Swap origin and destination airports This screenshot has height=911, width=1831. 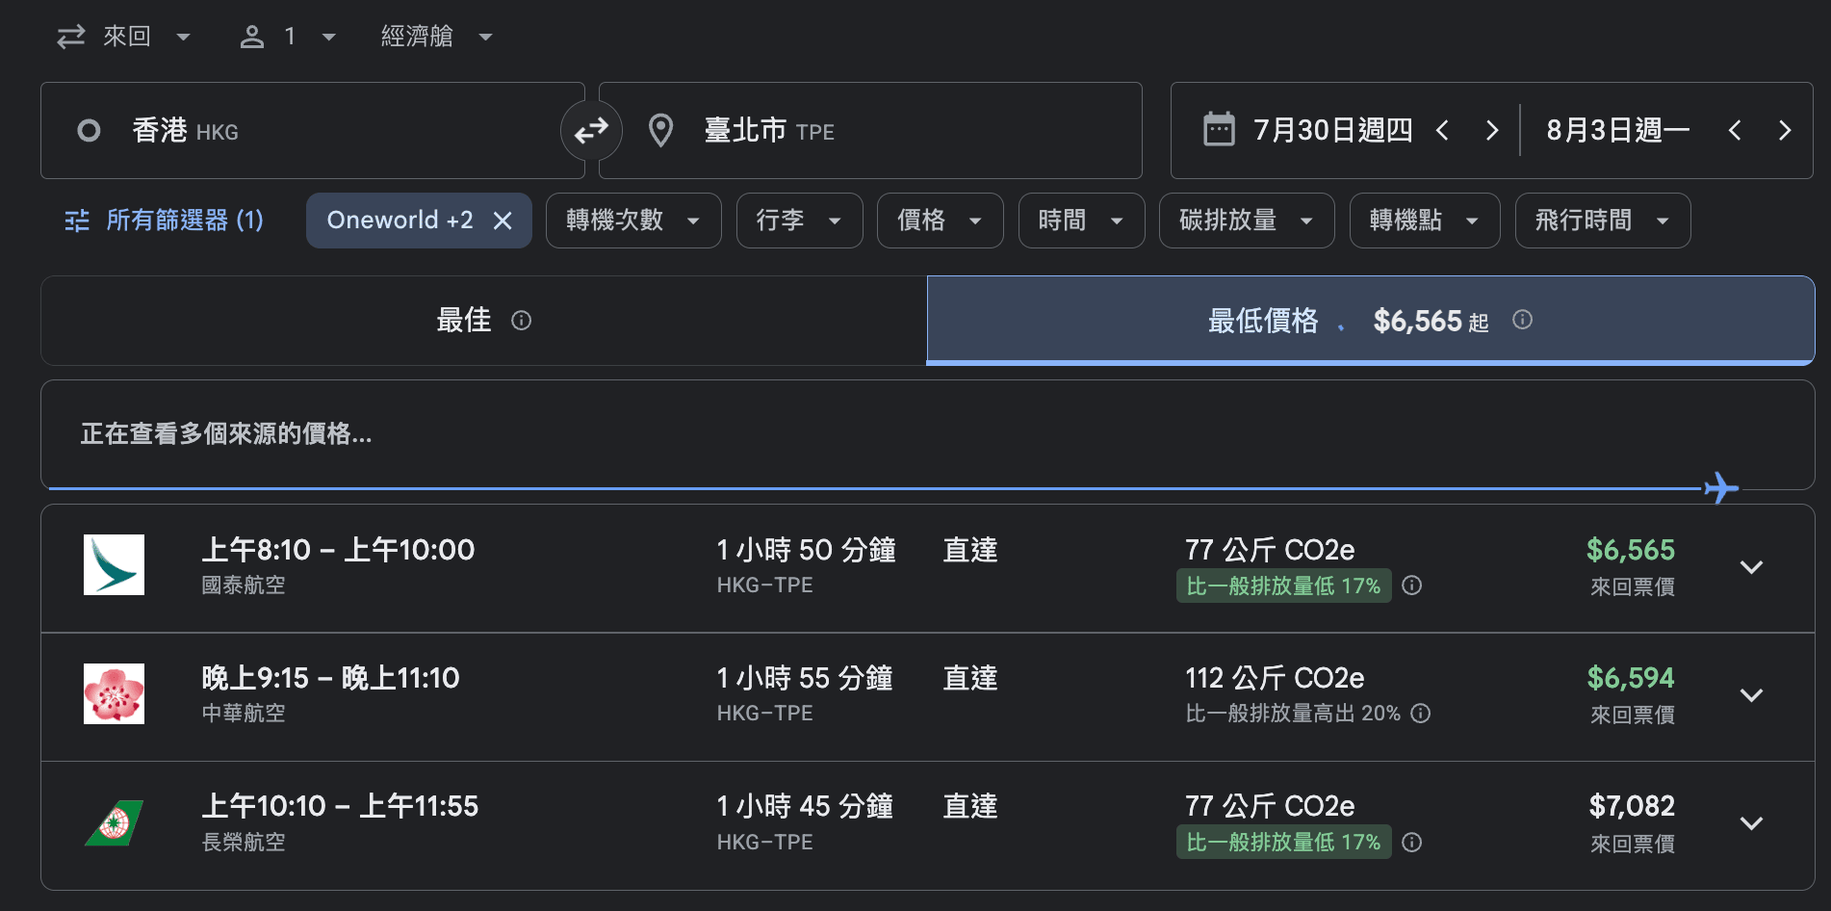pos(591,130)
